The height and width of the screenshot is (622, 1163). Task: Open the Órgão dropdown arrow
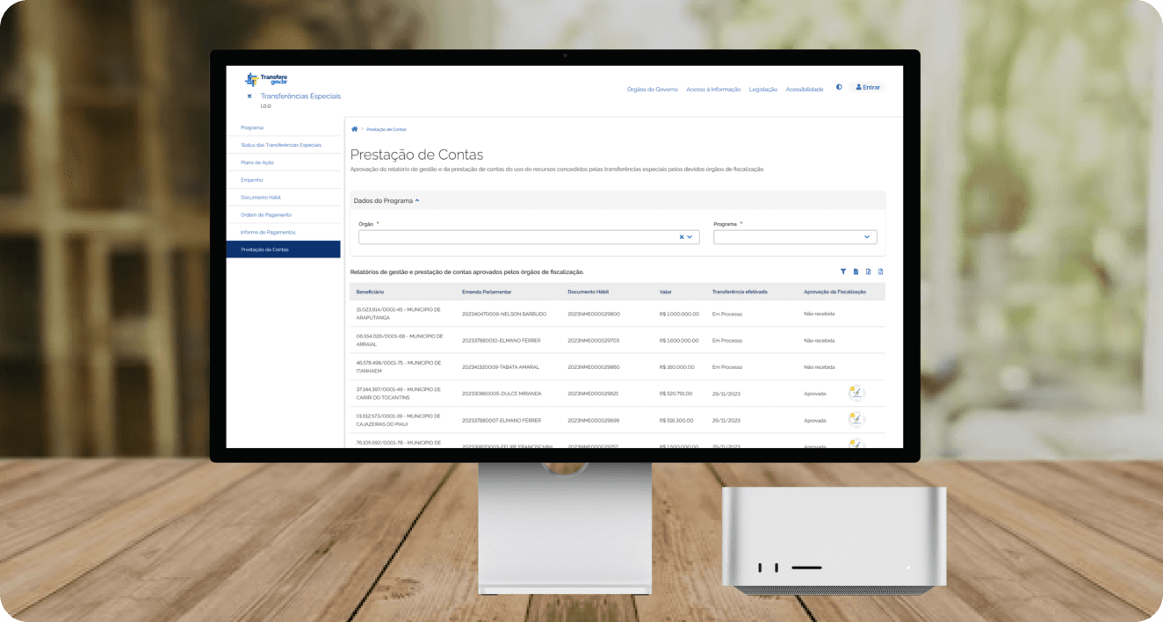point(690,237)
